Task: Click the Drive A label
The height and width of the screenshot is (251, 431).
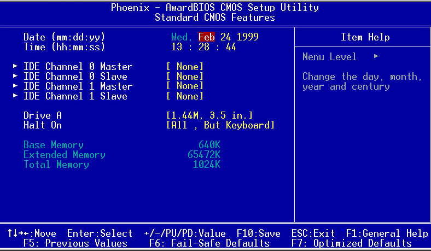Action: pyautogui.click(x=42, y=115)
